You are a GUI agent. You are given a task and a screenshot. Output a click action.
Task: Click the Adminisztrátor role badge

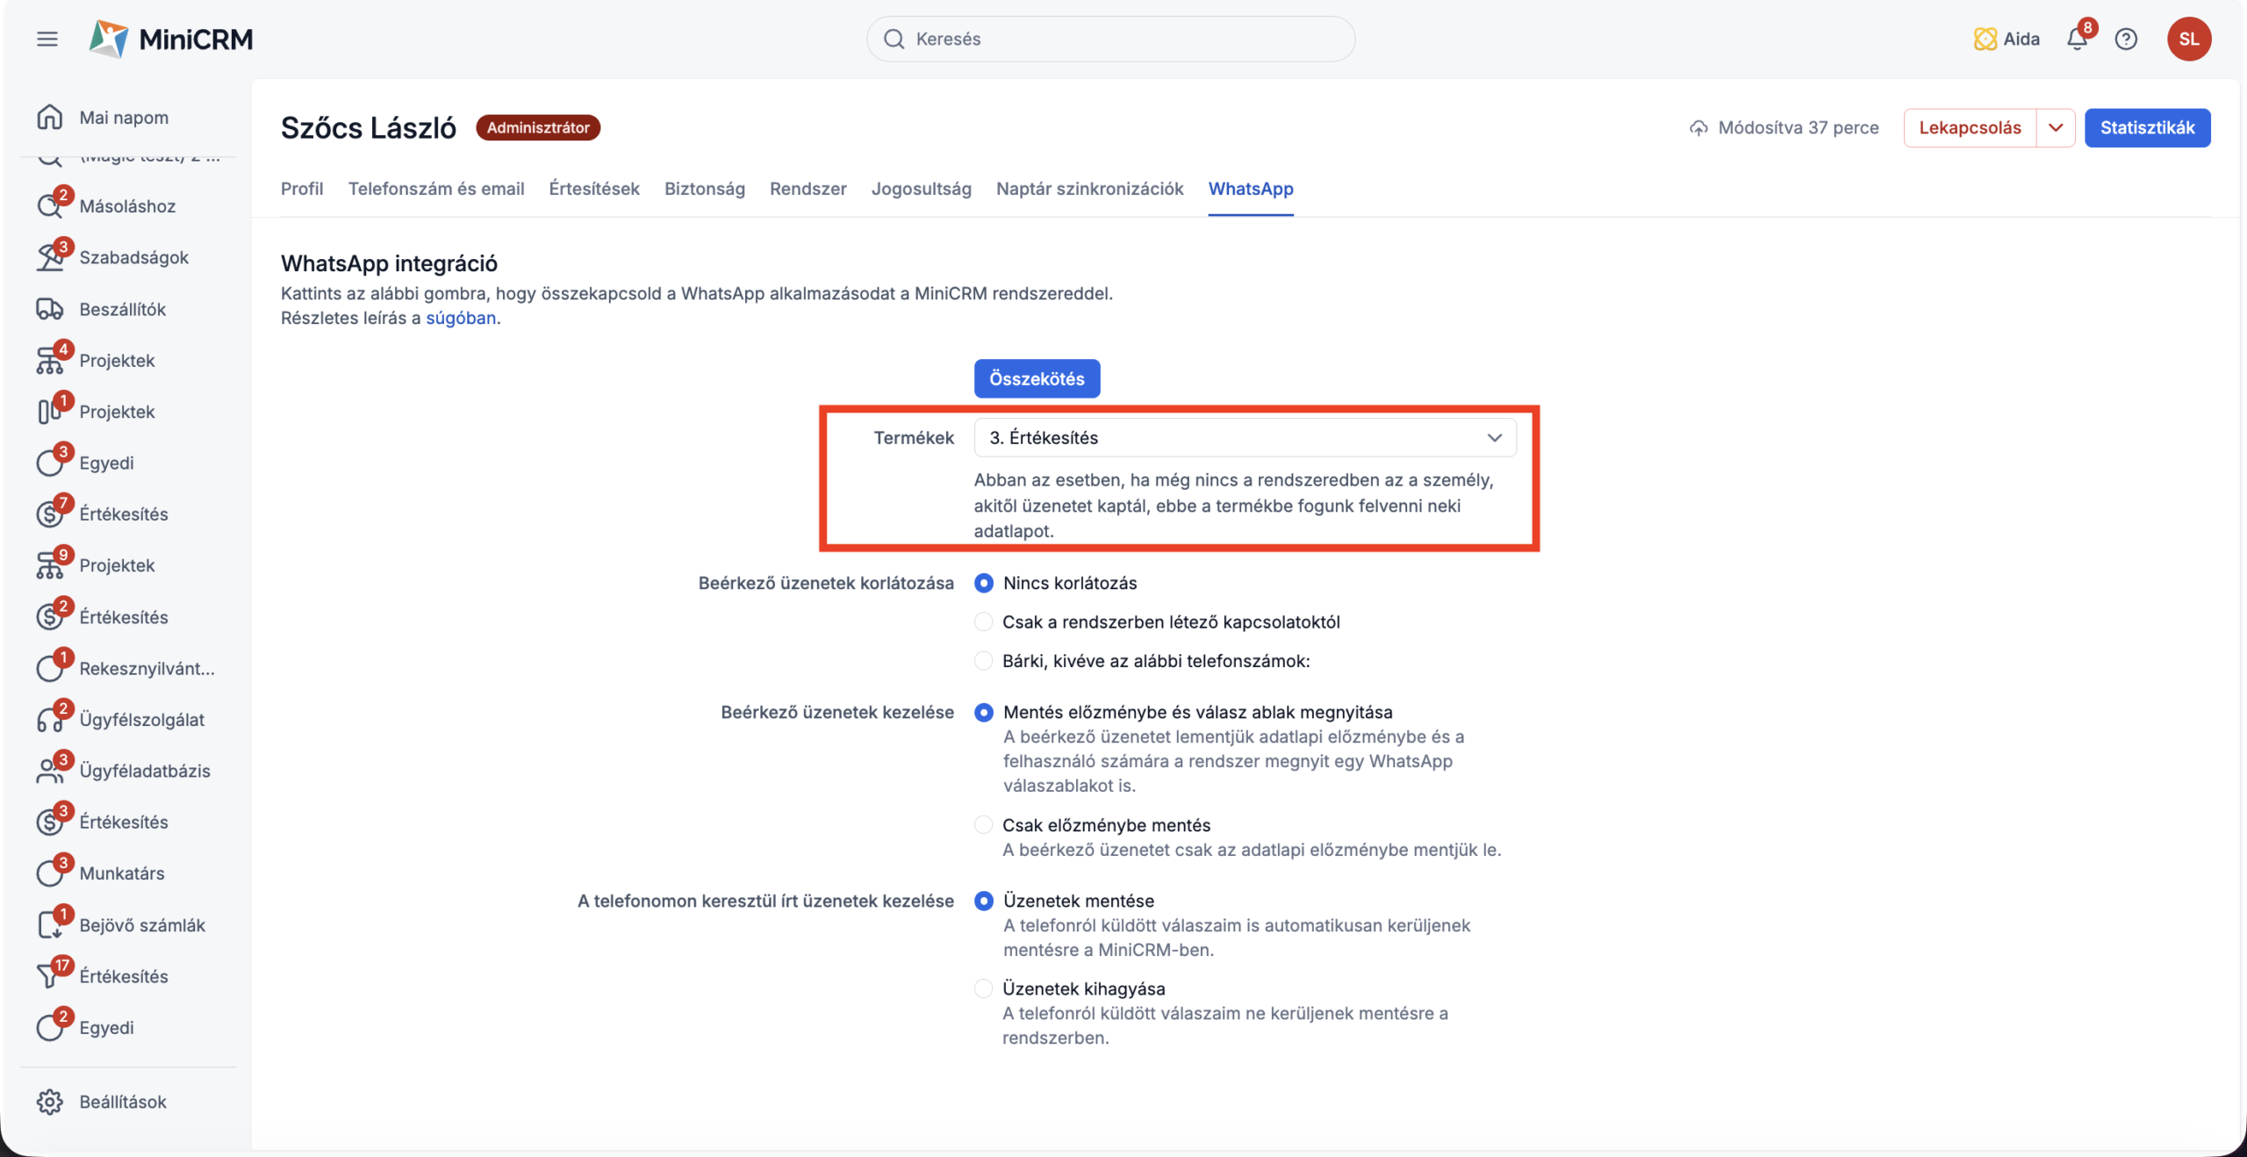(538, 128)
